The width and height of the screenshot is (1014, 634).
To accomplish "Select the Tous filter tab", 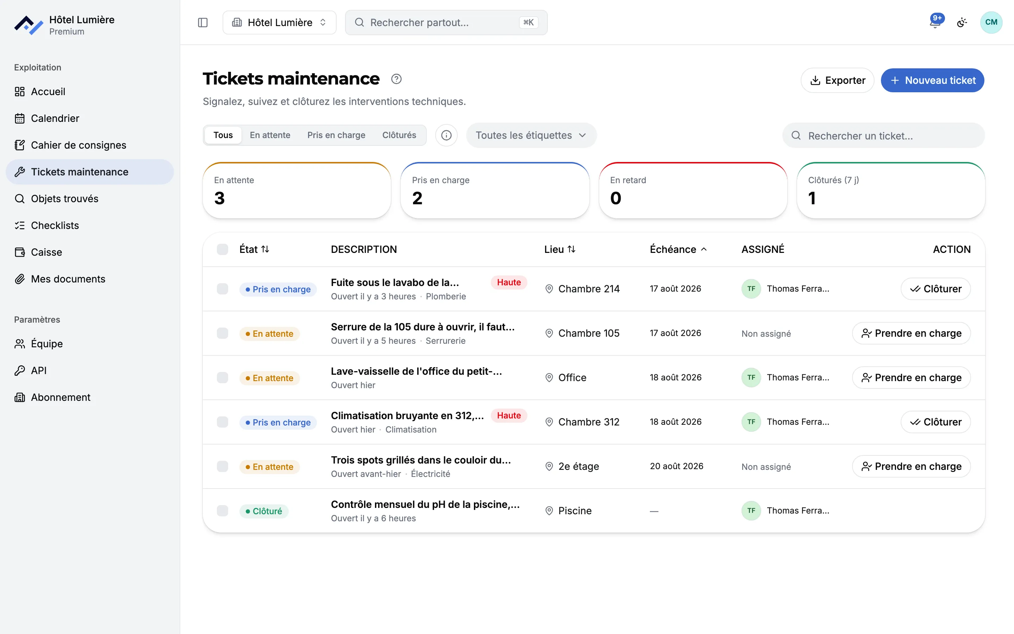I will 223,135.
